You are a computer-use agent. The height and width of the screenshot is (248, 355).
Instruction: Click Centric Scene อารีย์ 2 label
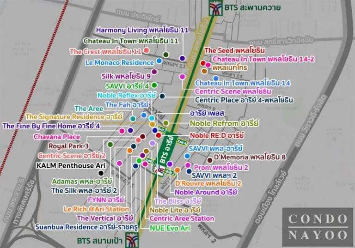coord(72,156)
